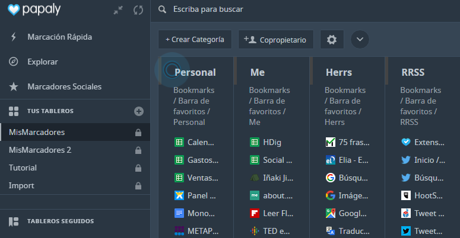460x238 pixels.
Task: Click the Herrs category title
Action: coord(339,72)
